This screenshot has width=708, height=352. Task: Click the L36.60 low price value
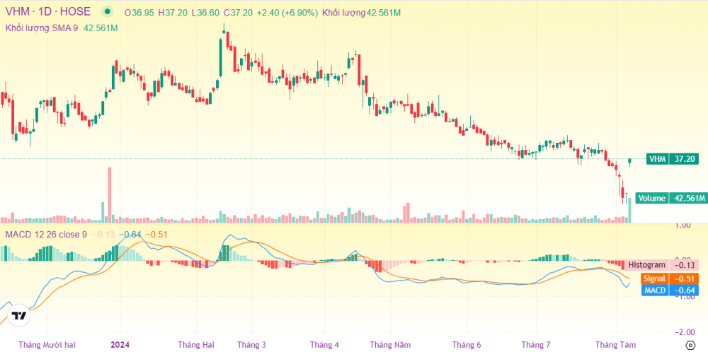(x=206, y=13)
